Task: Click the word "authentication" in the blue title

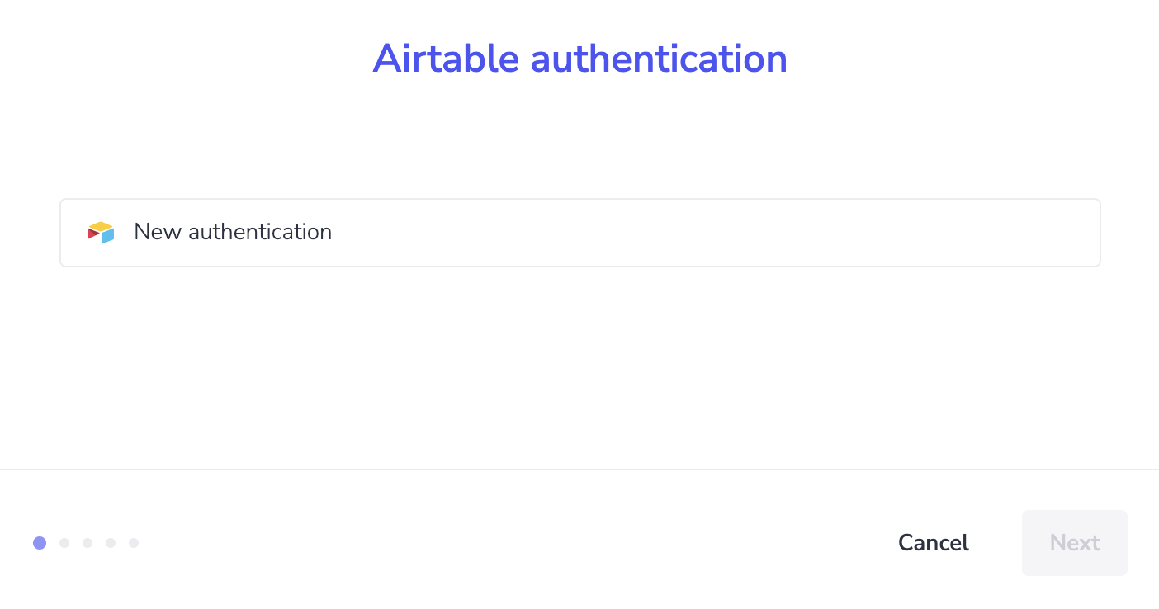Action: tap(659, 59)
